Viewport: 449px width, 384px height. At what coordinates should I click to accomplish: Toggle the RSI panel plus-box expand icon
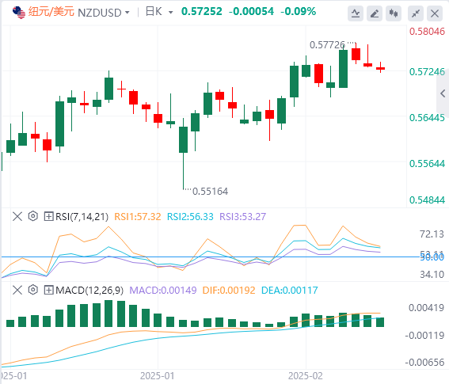(x=48, y=216)
